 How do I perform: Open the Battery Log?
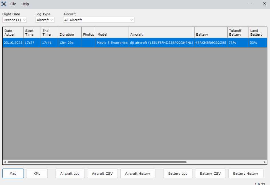[178, 173]
